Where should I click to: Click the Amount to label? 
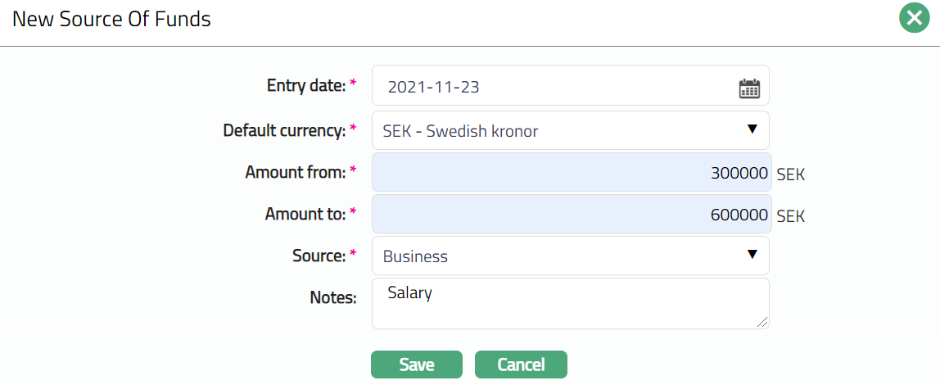(x=305, y=214)
